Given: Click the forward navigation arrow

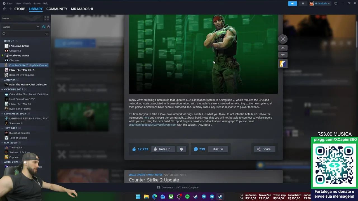Looking at the screenshot, I should click(10, 9).
